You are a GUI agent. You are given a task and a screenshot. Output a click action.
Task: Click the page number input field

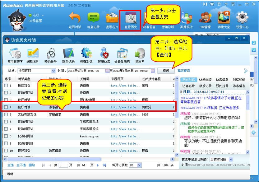click(63, 165)
